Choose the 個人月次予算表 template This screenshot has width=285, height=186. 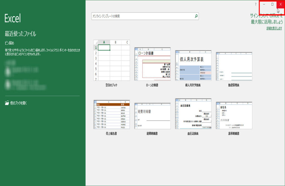[193, 66]
